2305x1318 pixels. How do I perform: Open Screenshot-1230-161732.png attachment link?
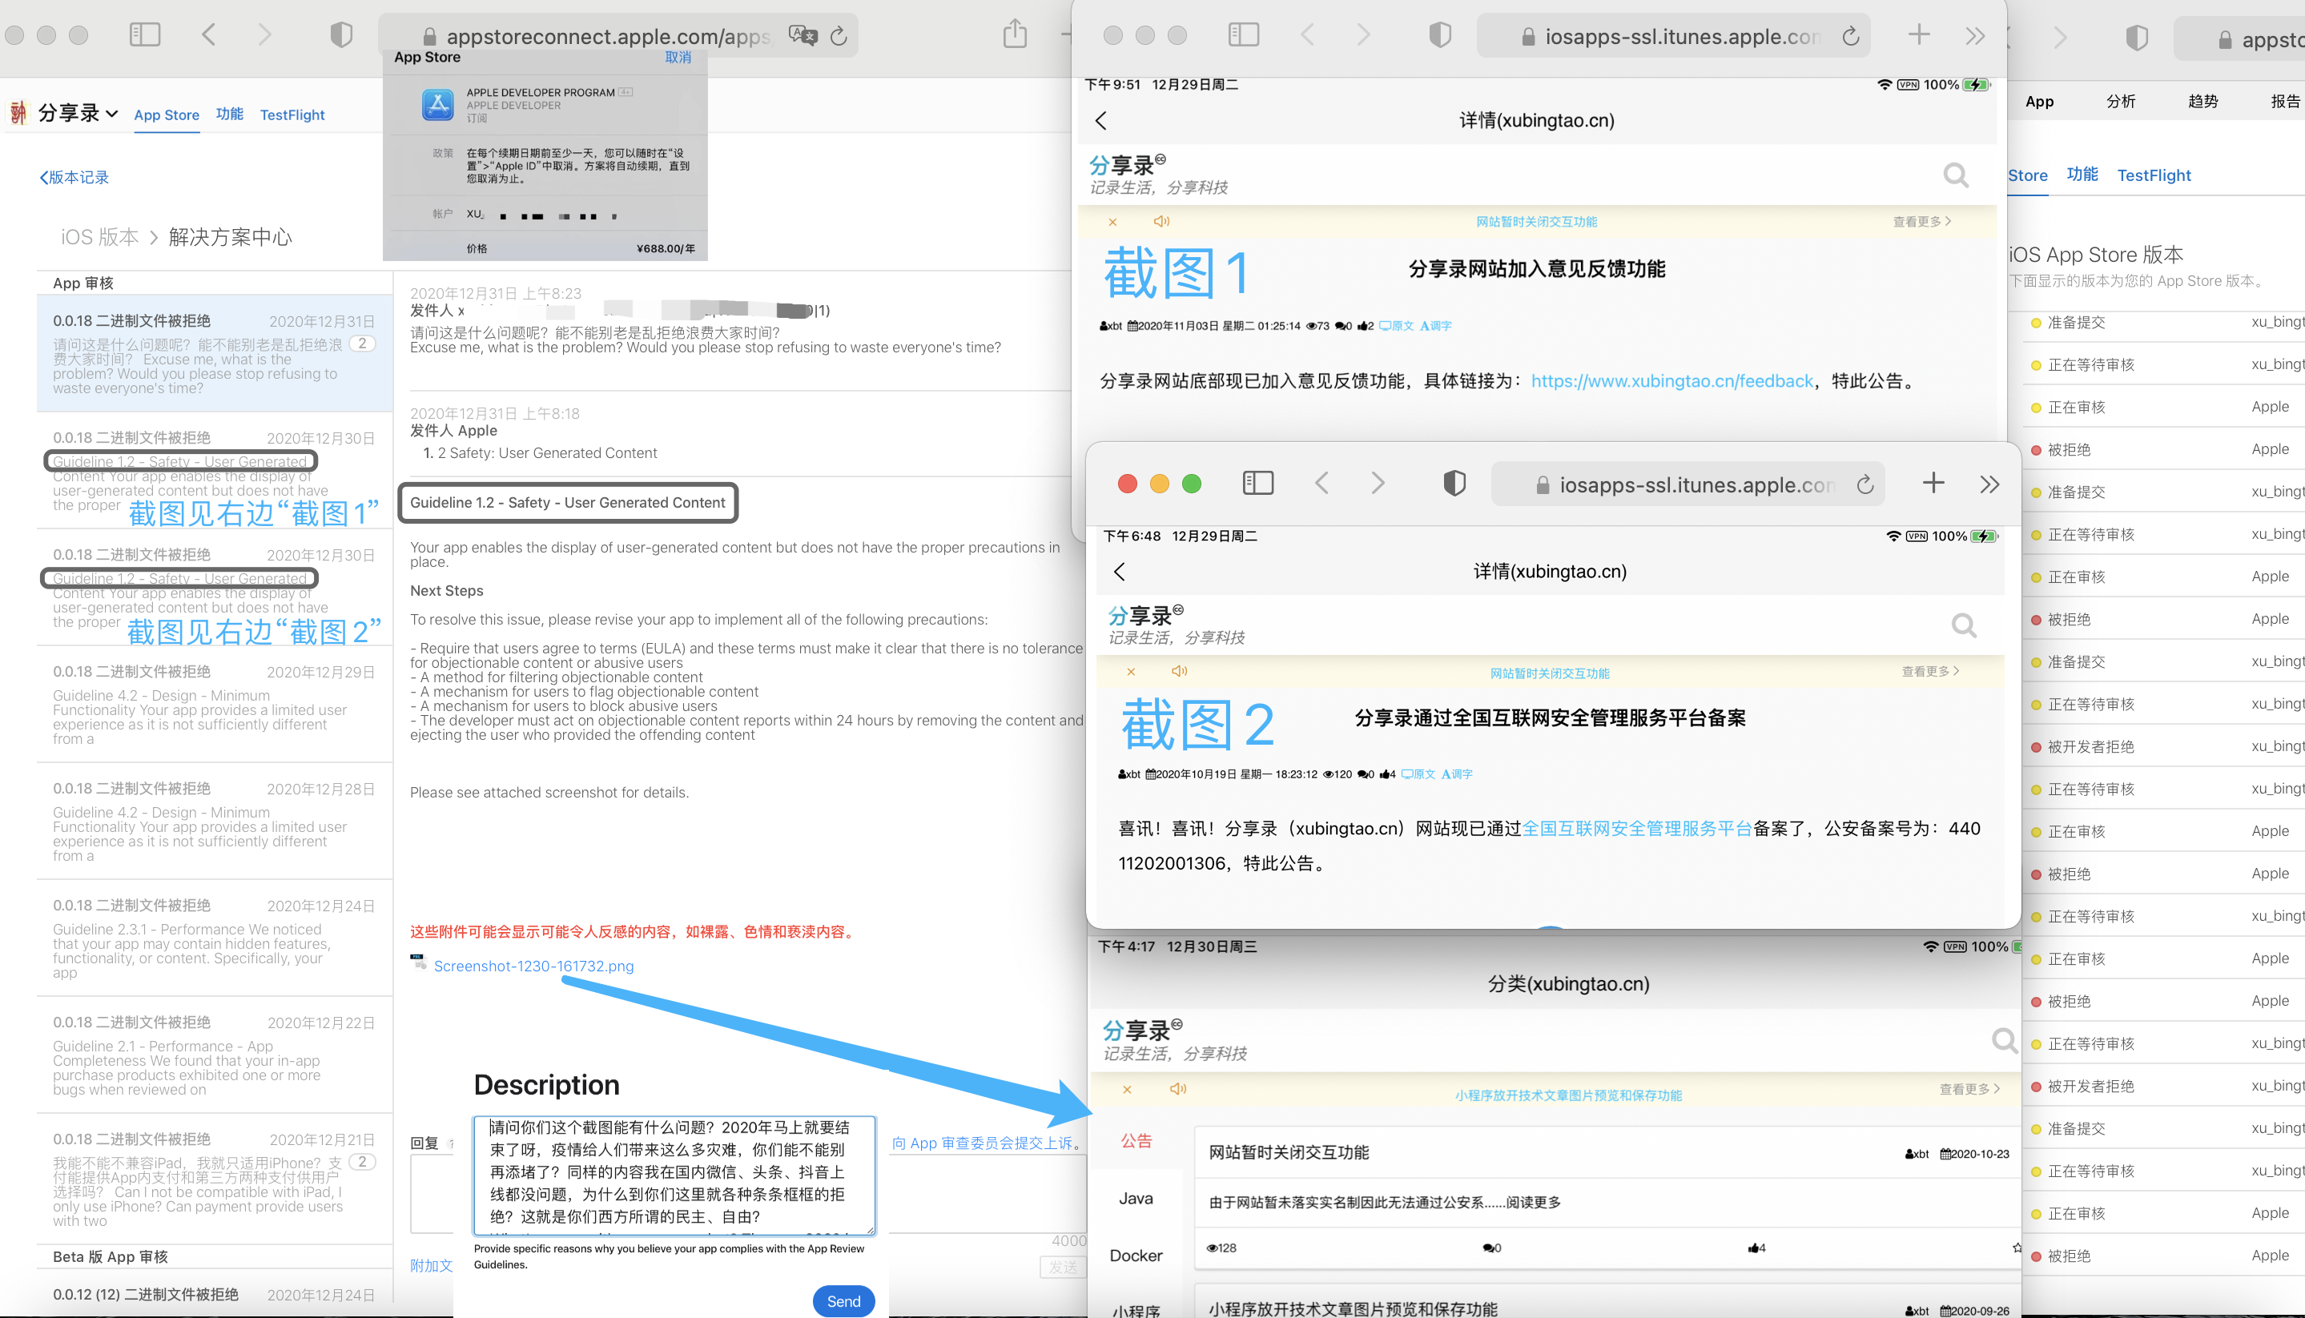click(533, 966)
